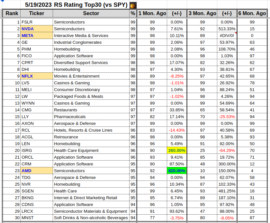Click the 'Restaurants' sector cell
This screenshot has height=223, width=270.
point(91,110)
